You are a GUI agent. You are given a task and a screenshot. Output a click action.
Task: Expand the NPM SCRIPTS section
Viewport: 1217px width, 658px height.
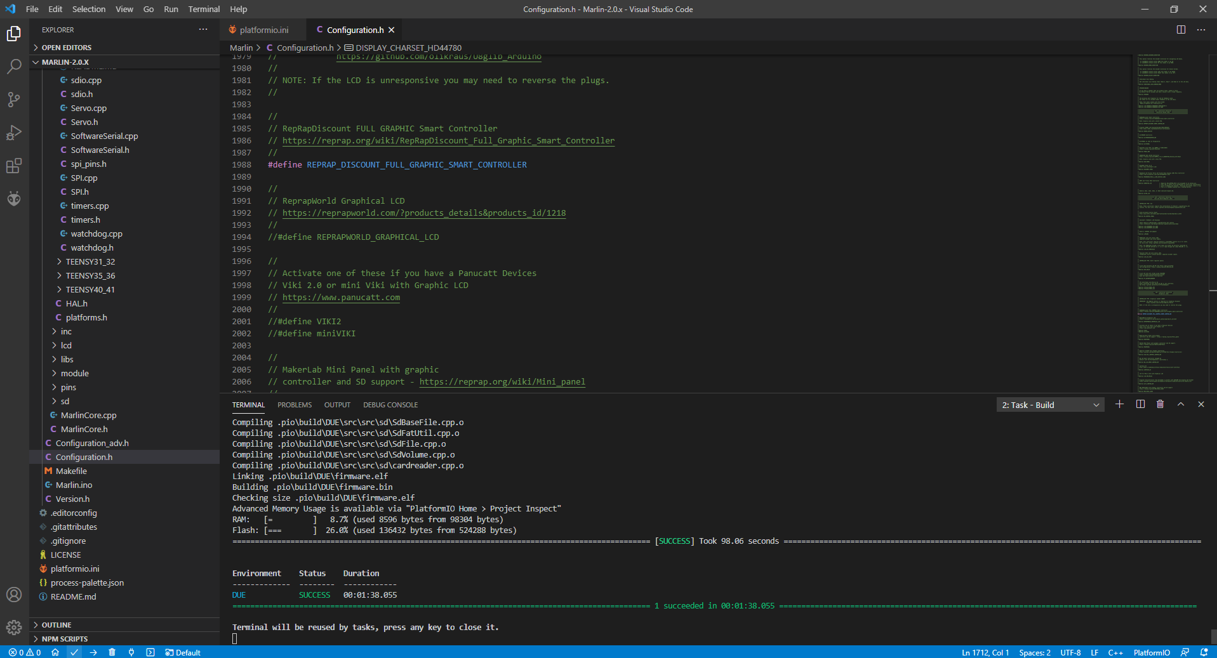point(64,639)
